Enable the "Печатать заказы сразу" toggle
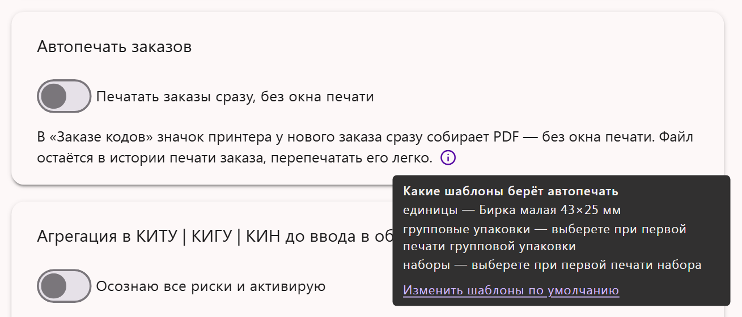This screenshot has width=742, height=317. [x=64, y=96]
